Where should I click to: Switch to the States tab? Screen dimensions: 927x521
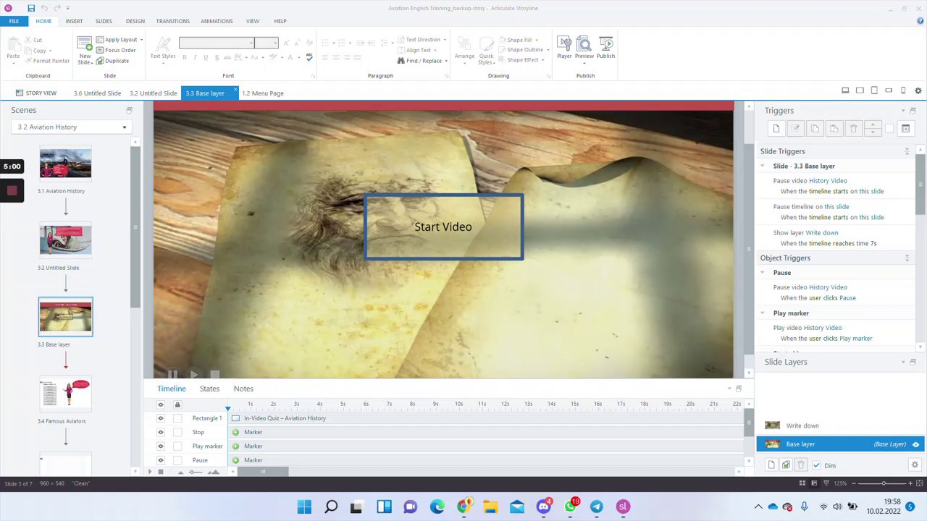pos(209,389)
